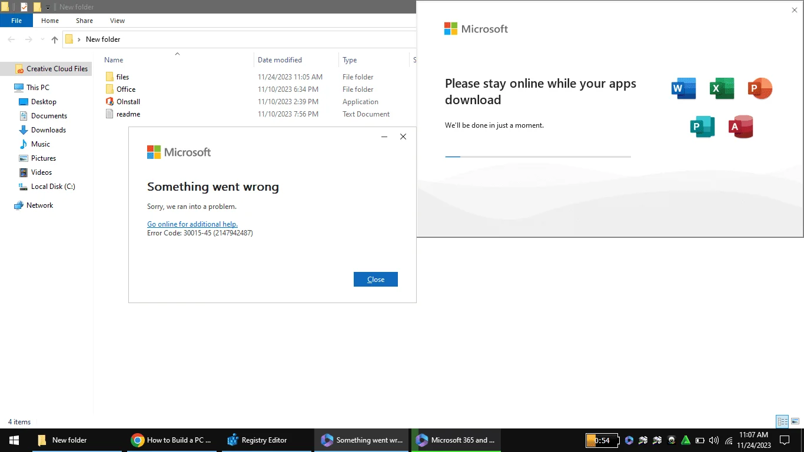
Task: Go up one level with Up arrow
Action: click(x=55, y=39)
